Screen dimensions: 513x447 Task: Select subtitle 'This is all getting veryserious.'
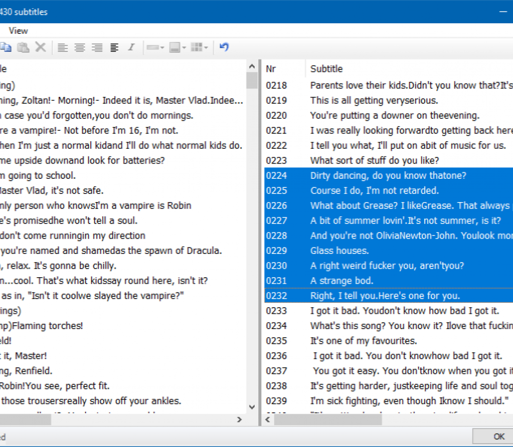tap(389, 100)
